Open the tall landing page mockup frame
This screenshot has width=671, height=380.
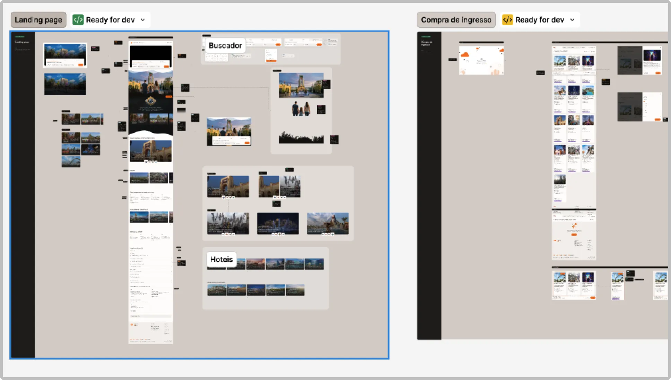150,192
